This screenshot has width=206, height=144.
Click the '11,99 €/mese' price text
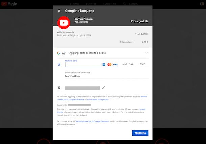[142, 34]
